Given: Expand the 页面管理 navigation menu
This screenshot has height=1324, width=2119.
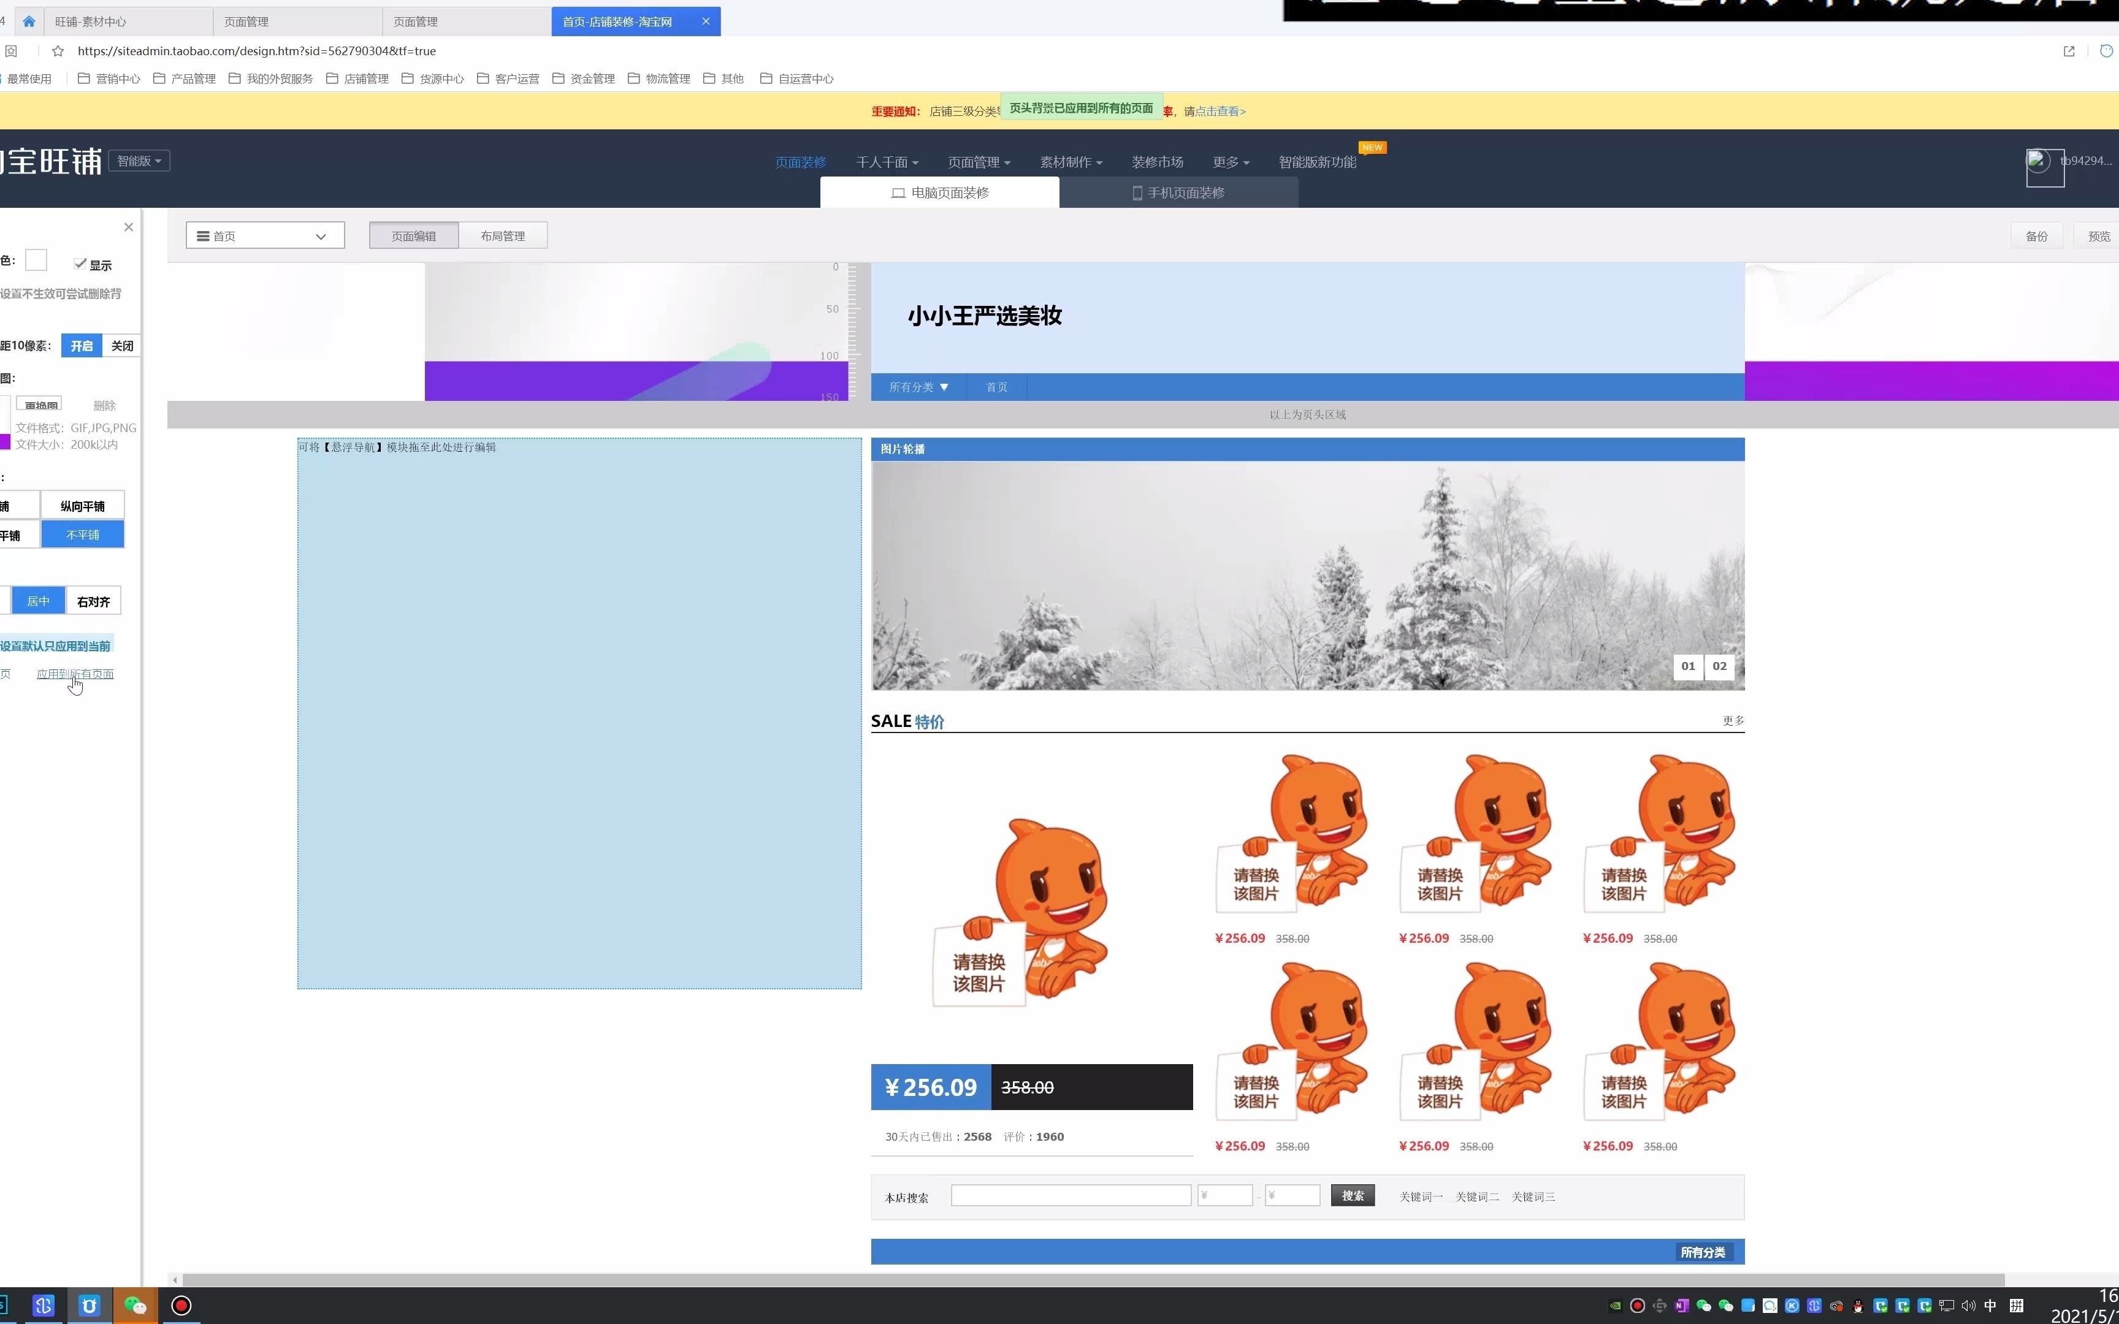Looking at the screenshot, I should (979, 162).
